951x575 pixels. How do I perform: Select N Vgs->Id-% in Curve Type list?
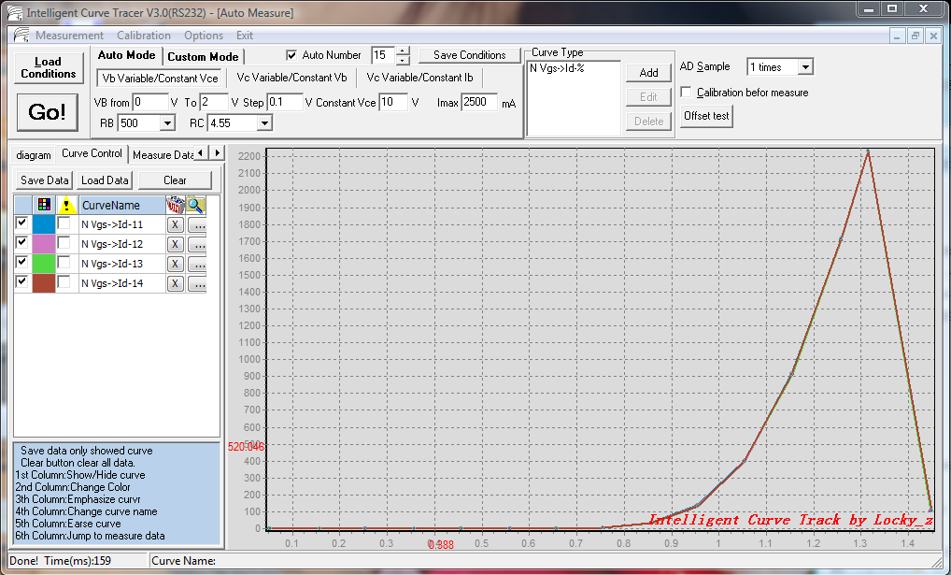(x=557, y=68)
